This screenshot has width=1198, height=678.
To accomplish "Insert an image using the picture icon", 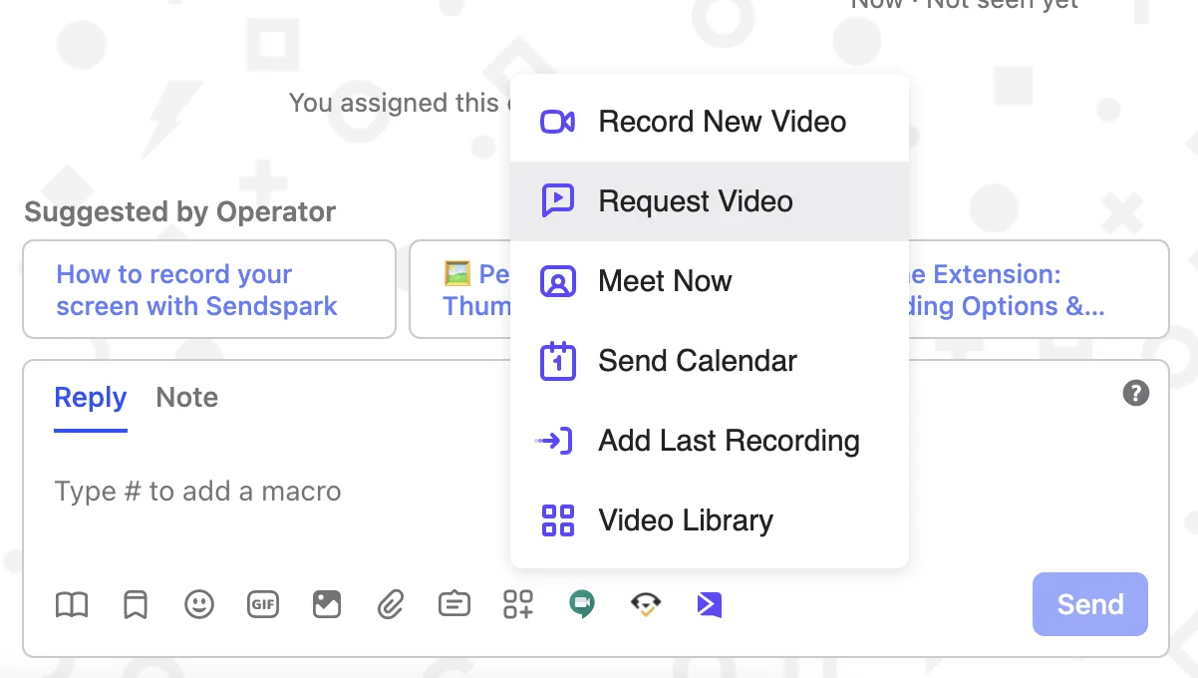I will pos(327,604).
